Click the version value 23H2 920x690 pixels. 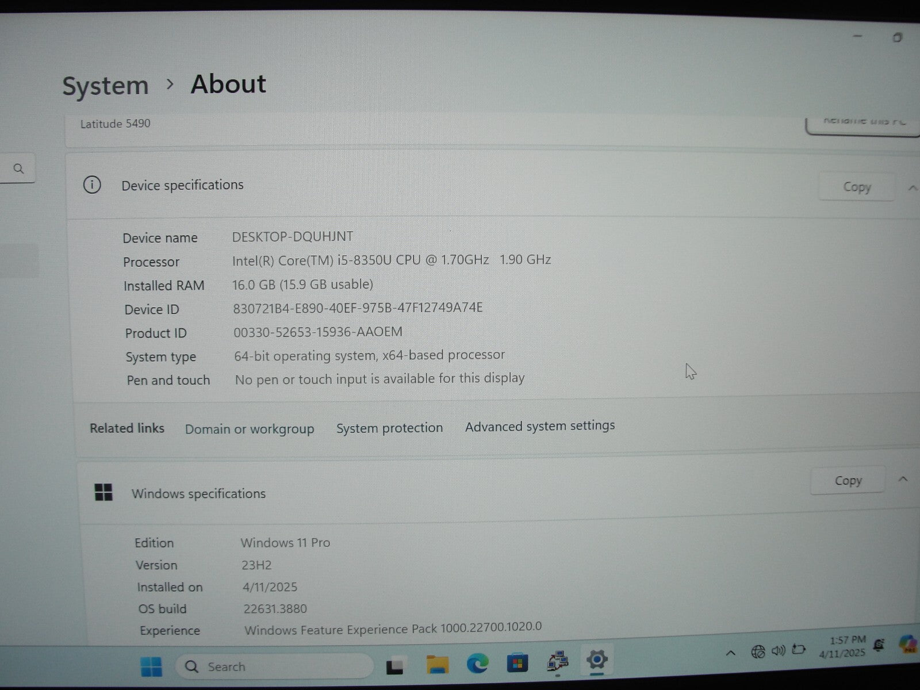256,565
